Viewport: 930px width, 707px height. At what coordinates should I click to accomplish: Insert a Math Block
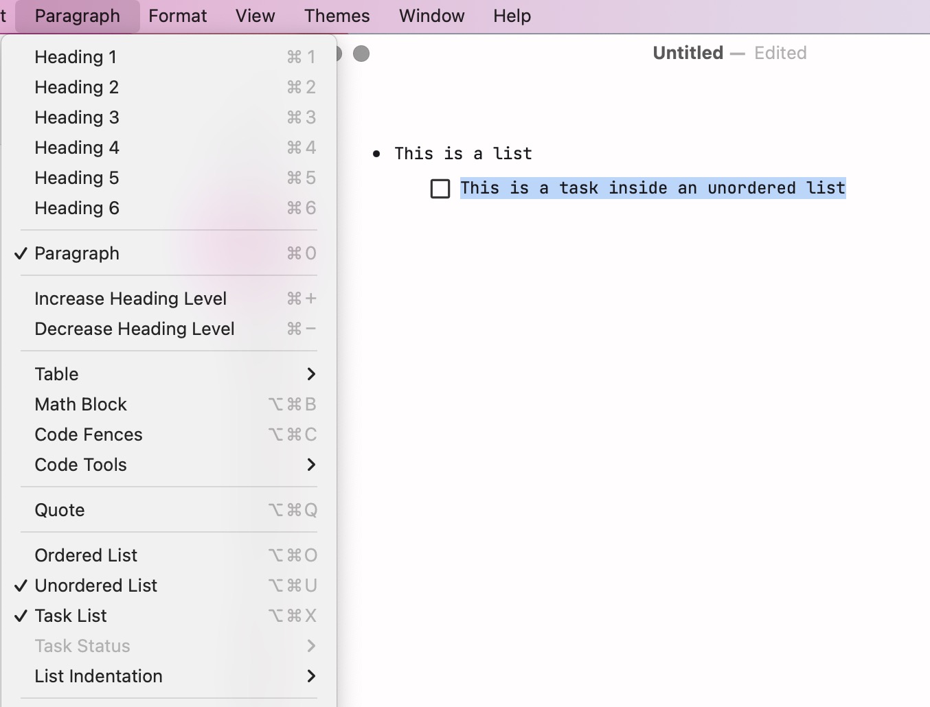tap(80, 404)
